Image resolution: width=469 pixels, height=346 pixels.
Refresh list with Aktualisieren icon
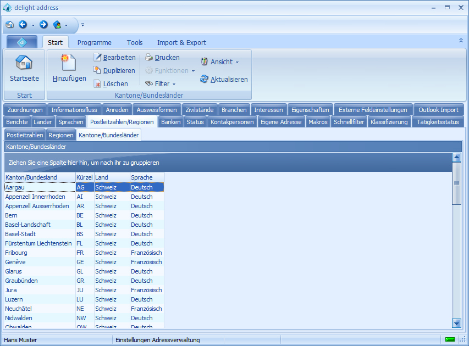[x=205, y=80]
